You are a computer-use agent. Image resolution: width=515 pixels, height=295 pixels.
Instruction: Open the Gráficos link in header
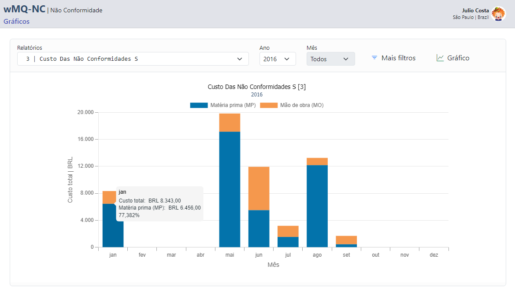[x=16, y=21]
